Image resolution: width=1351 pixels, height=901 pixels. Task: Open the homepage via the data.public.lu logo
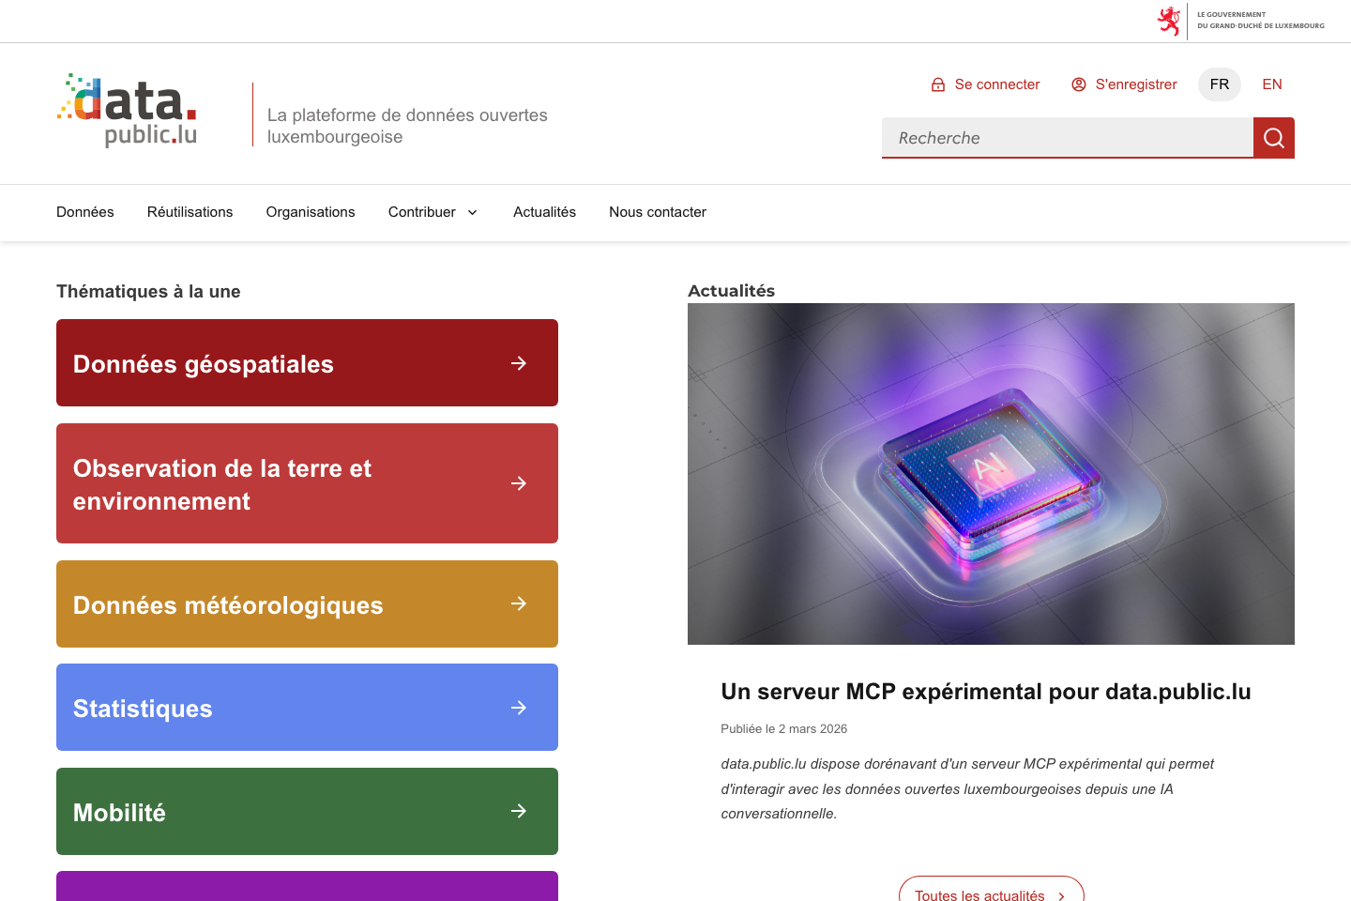pyautogui.click(x=127, y=110)
